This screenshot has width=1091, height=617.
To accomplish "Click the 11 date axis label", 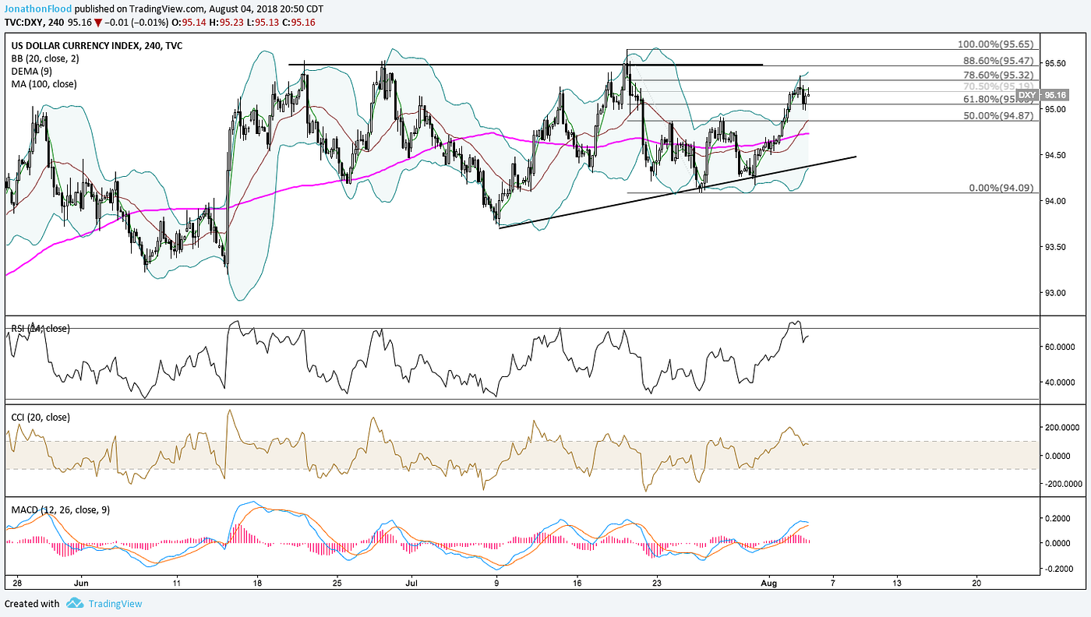I will 177,582.
